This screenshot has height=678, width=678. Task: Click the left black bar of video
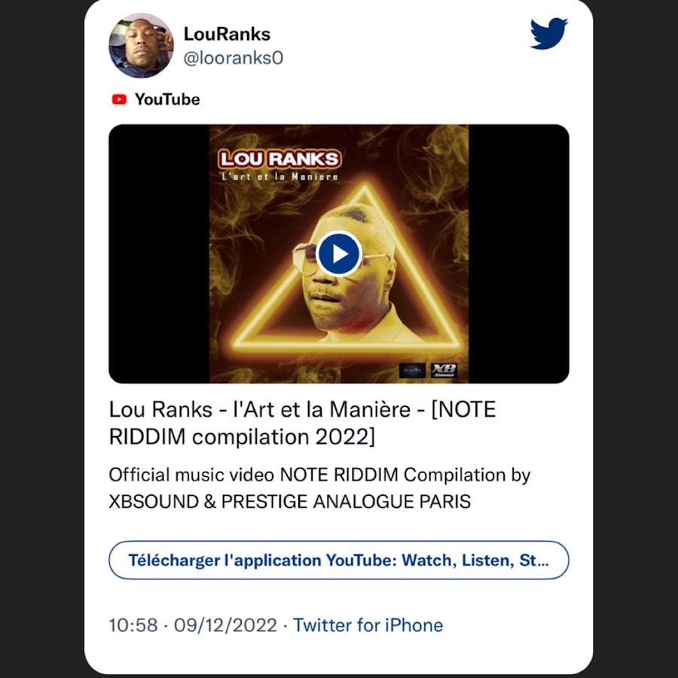pyautogui.click(x=159, y=254)
